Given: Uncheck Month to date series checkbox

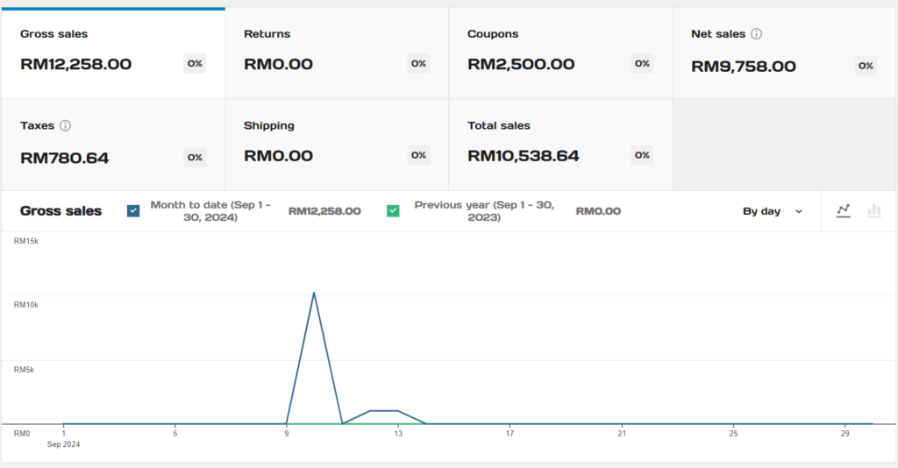Looking at the screenshot, I should tap(133, 211).
